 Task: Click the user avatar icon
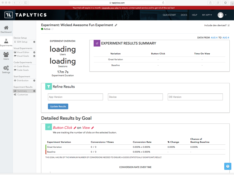[x=221, y=15]
